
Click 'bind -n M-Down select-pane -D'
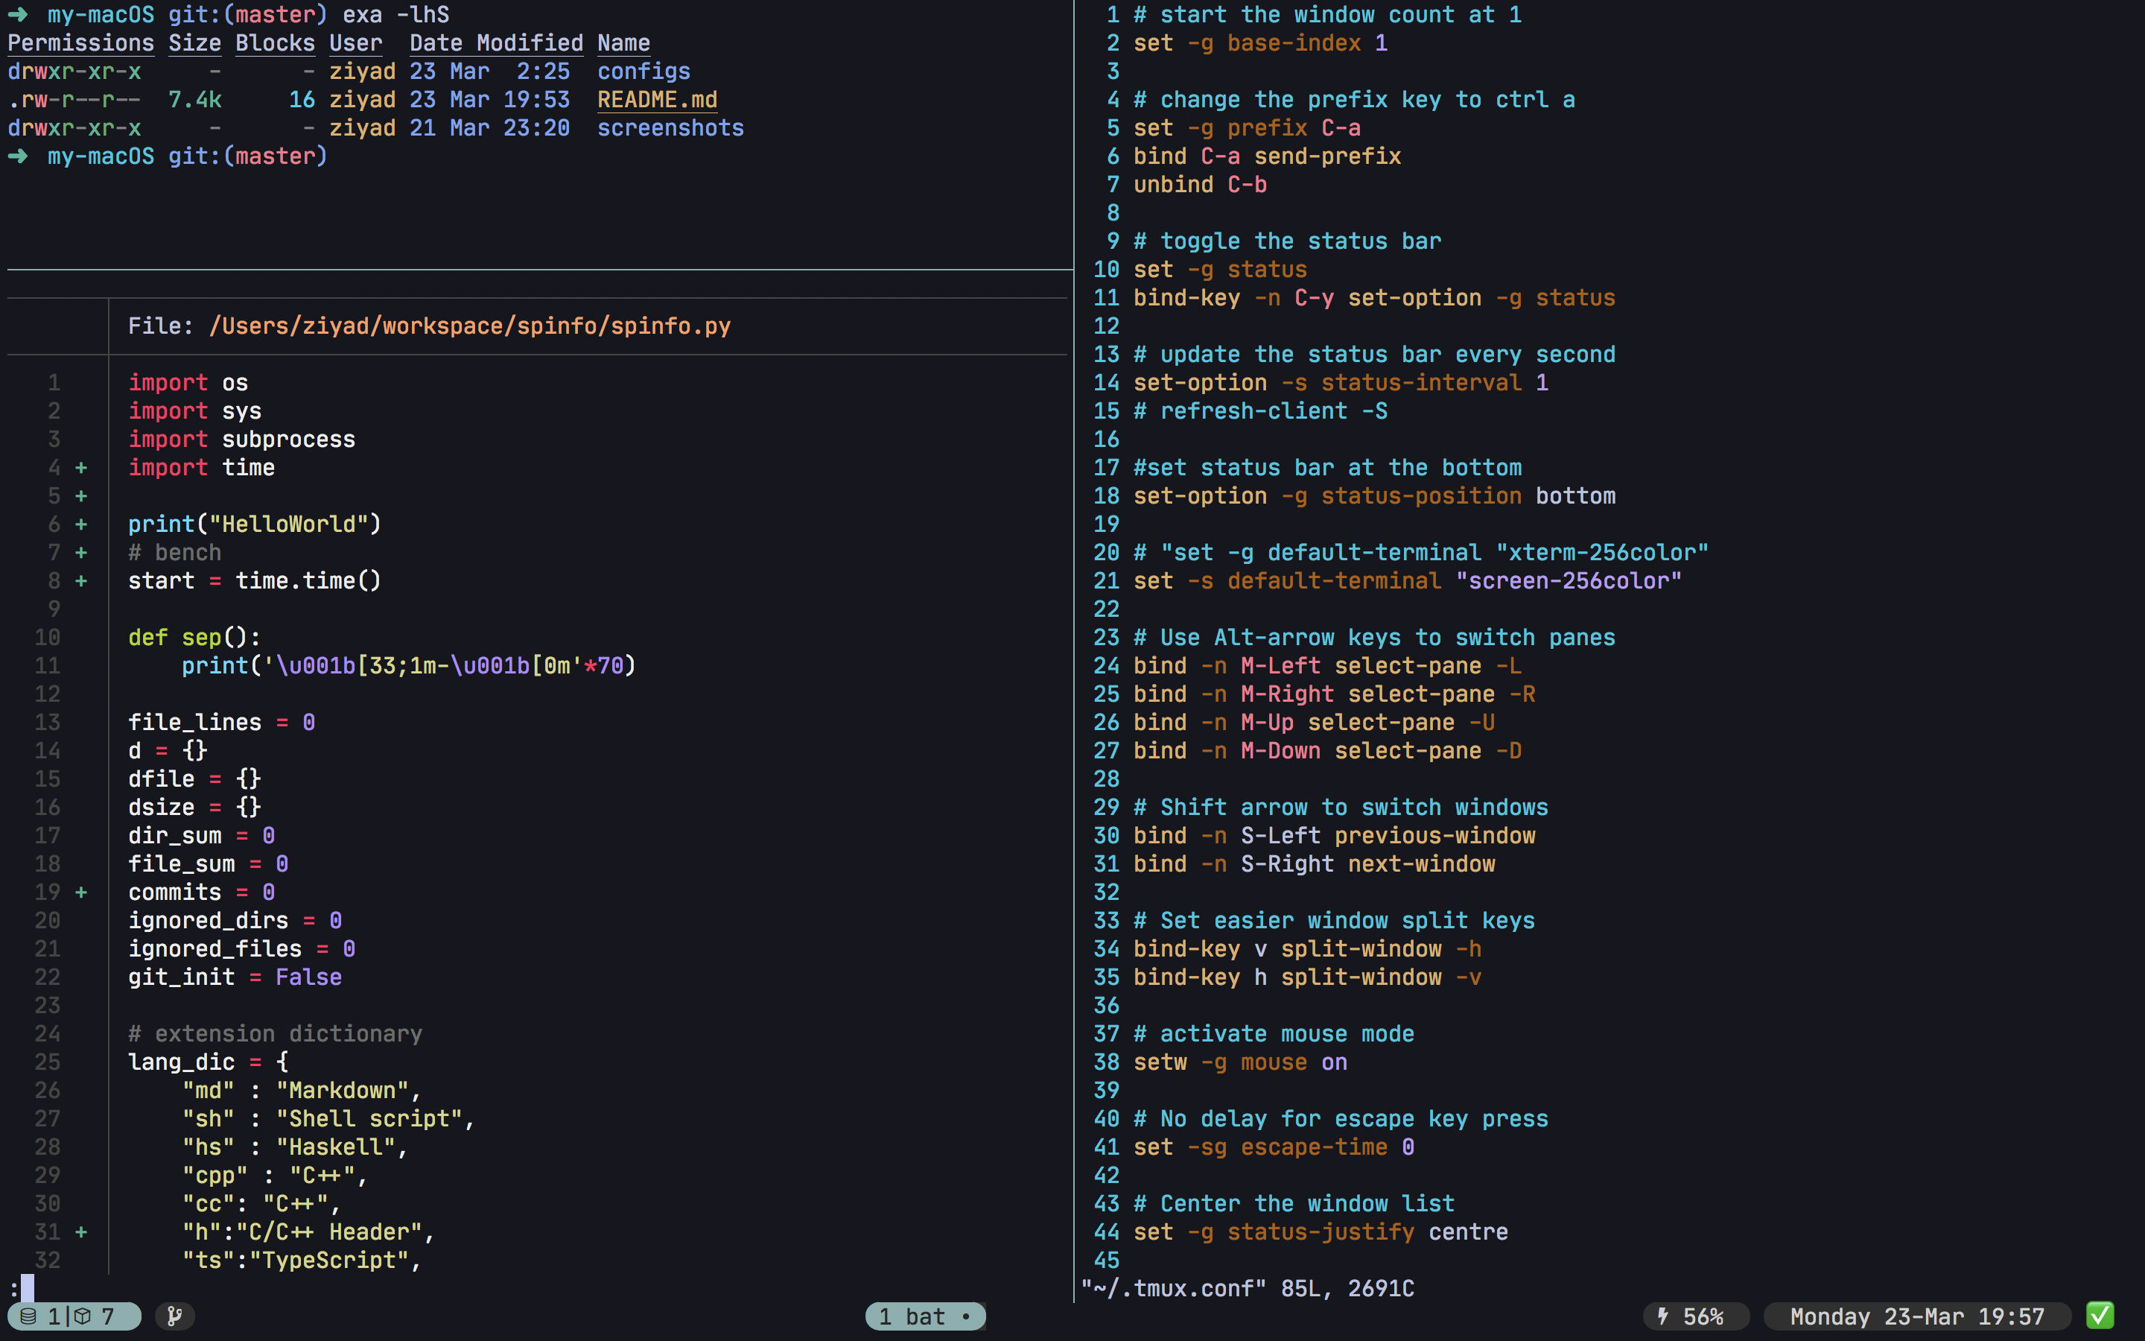(x=1328, y=750)
